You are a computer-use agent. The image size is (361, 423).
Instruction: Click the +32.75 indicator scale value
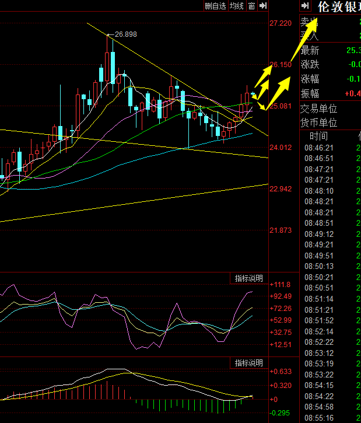[281, 333]
